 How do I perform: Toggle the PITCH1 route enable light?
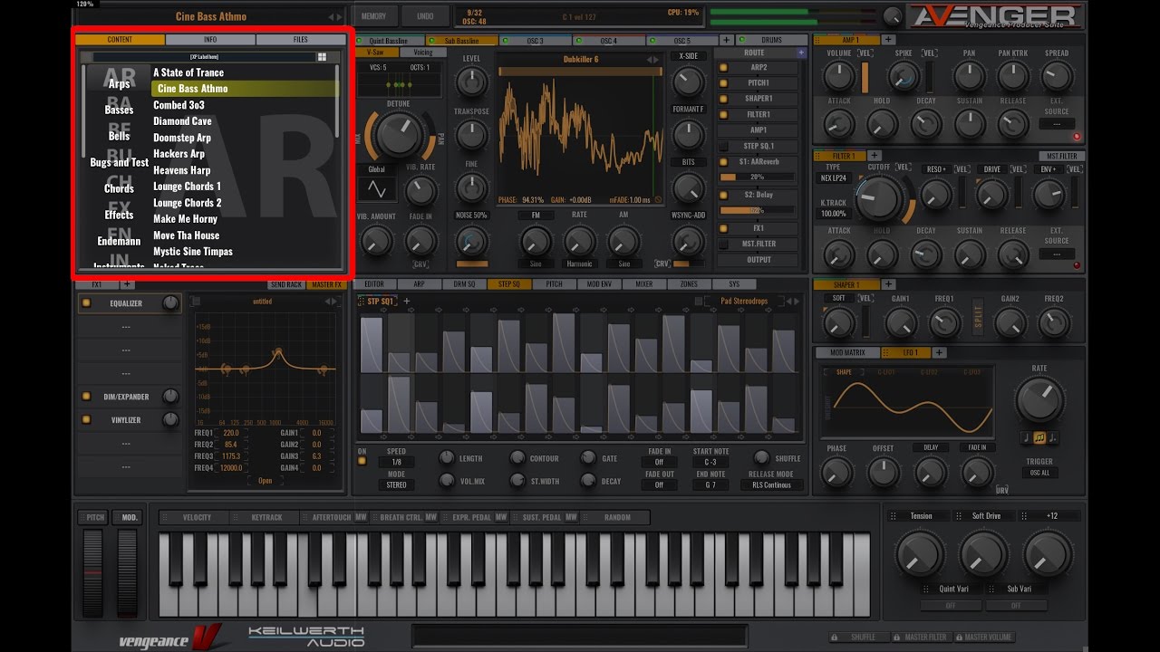(x=722, y=82)
